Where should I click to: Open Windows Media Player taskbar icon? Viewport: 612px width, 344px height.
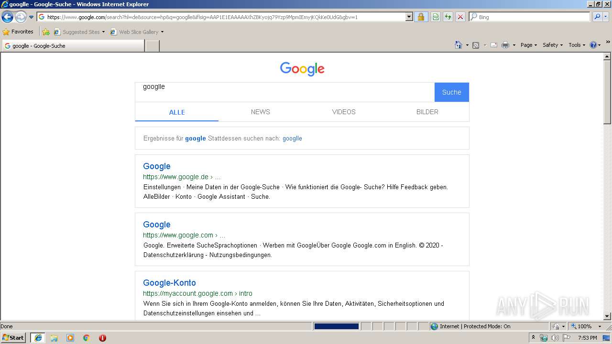pyautogui.click(x=70, y=338)
